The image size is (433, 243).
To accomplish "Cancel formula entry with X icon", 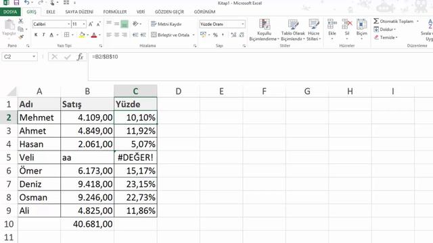I will pos(54,57).
